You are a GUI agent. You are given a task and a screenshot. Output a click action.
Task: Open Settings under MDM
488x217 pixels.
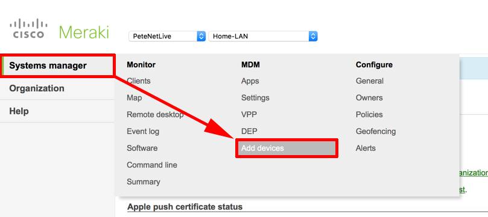[255, 98]
